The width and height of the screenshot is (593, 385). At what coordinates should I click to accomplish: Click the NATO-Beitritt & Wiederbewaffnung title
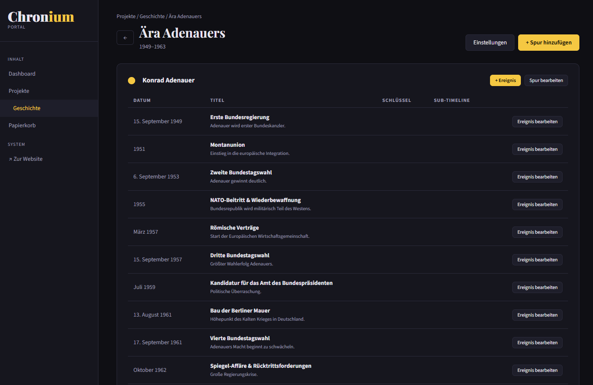pyautogui.click(x=255, y=200)
